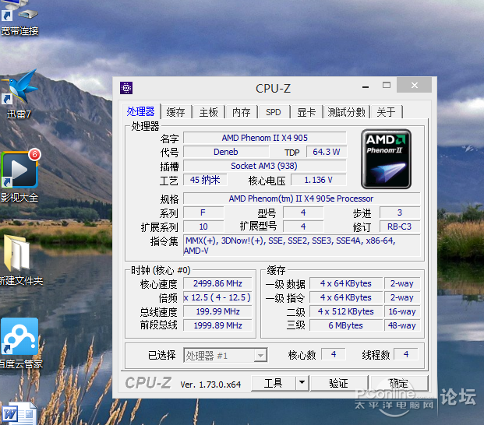Switch to the 处理器 tab
The width and height of the screenshot is (484, 425).
(141, 111)
